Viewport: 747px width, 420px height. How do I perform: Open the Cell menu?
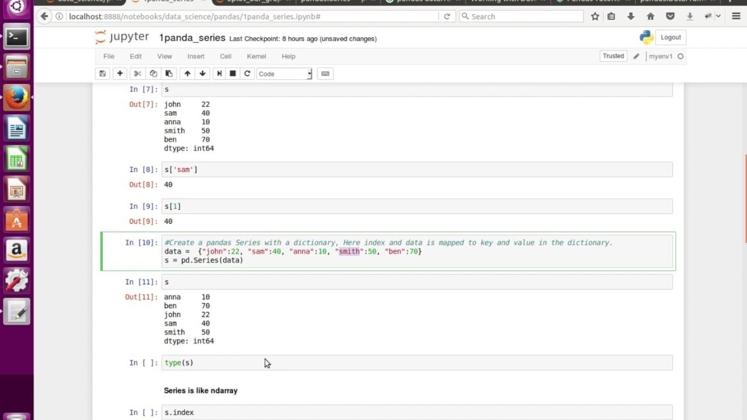(x=226, y=57)
